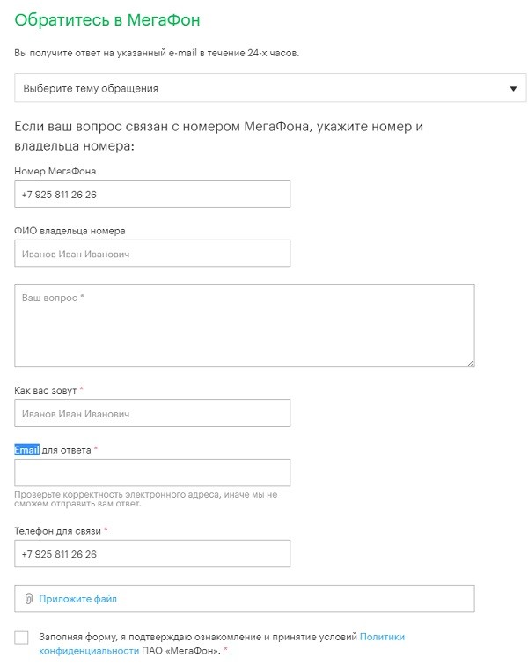Viewport: 528px width, 665px height.
Task: Click the highlighted 'Email' label text
Action: pos(26,450)
